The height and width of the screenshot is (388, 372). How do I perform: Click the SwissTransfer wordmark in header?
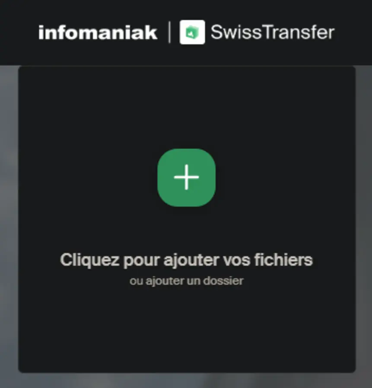[x=273, y=32]
